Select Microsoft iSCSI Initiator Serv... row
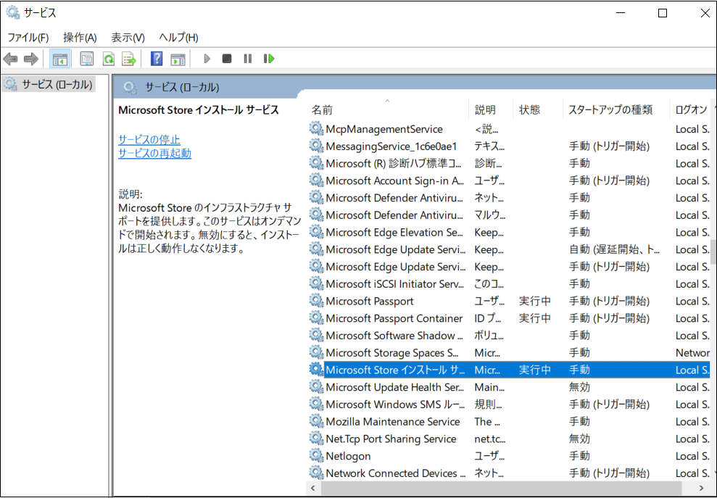This screenshot has width=717, height=498. pyautogui.click(x=509, y=284)
